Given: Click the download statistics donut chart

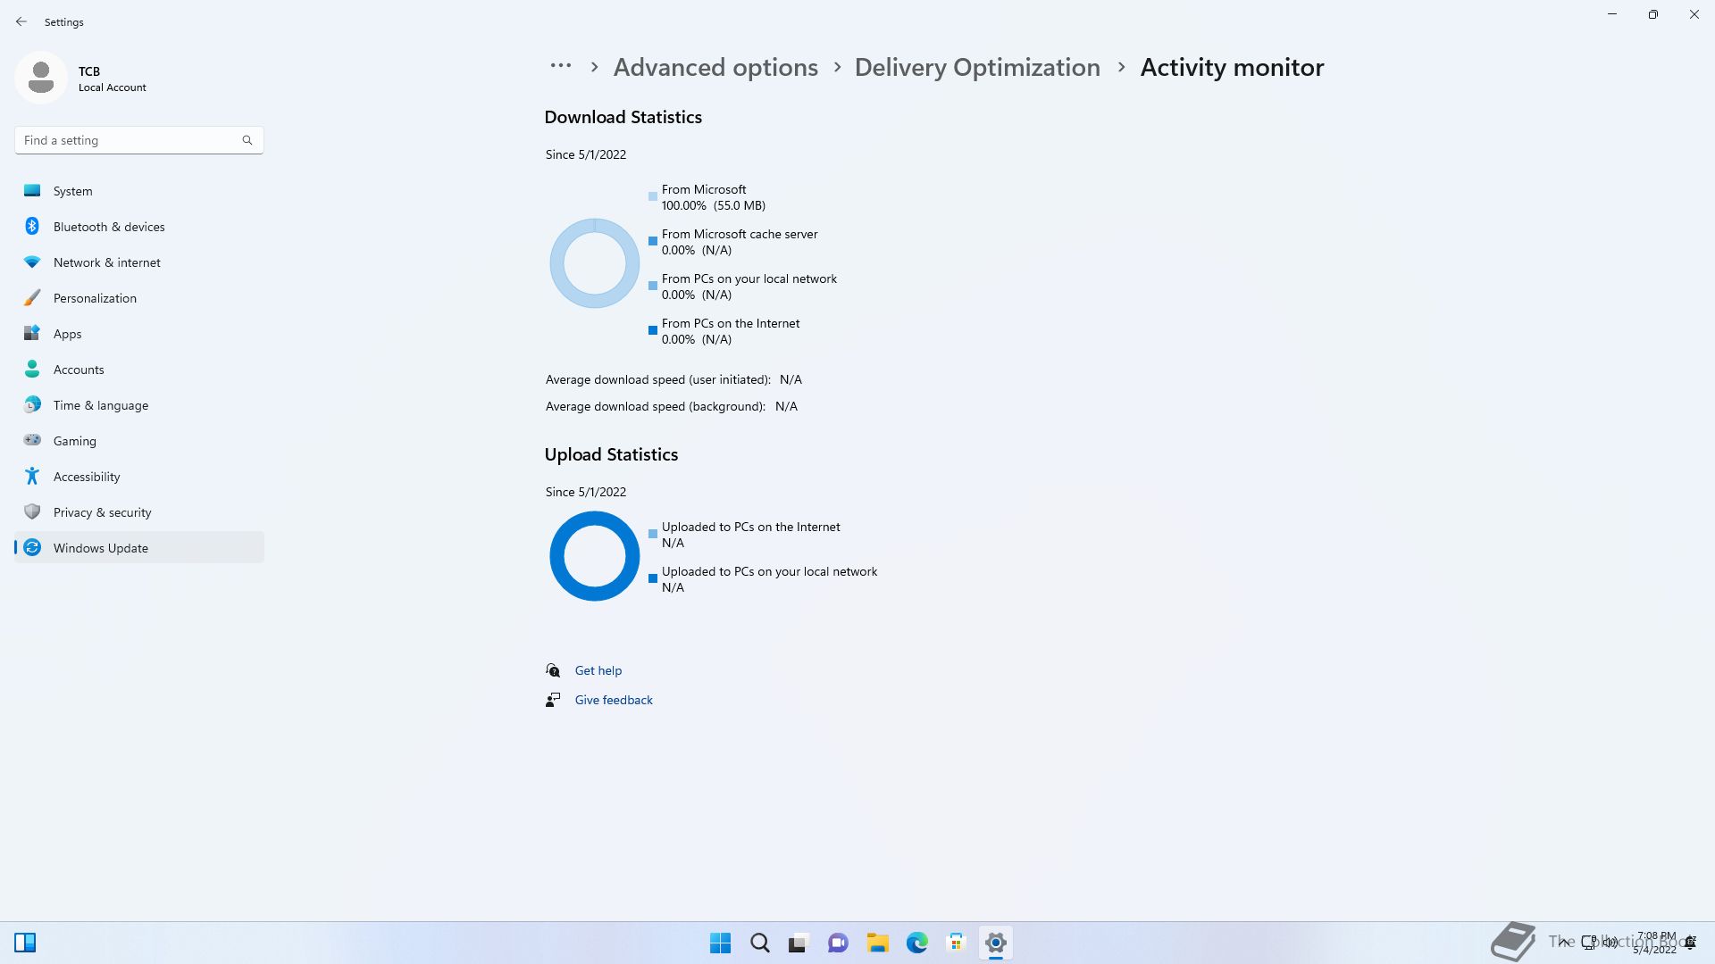Looking at the screenshot, I should (595, 263).
